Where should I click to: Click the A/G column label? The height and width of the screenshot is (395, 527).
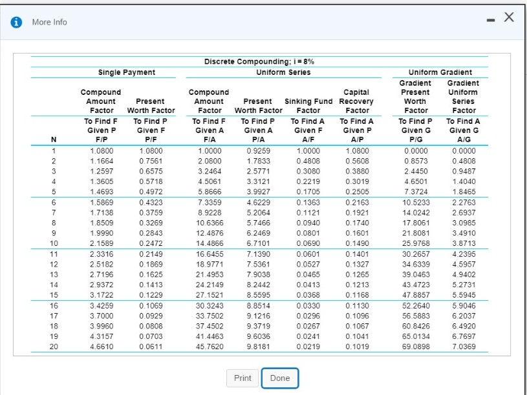464,139
